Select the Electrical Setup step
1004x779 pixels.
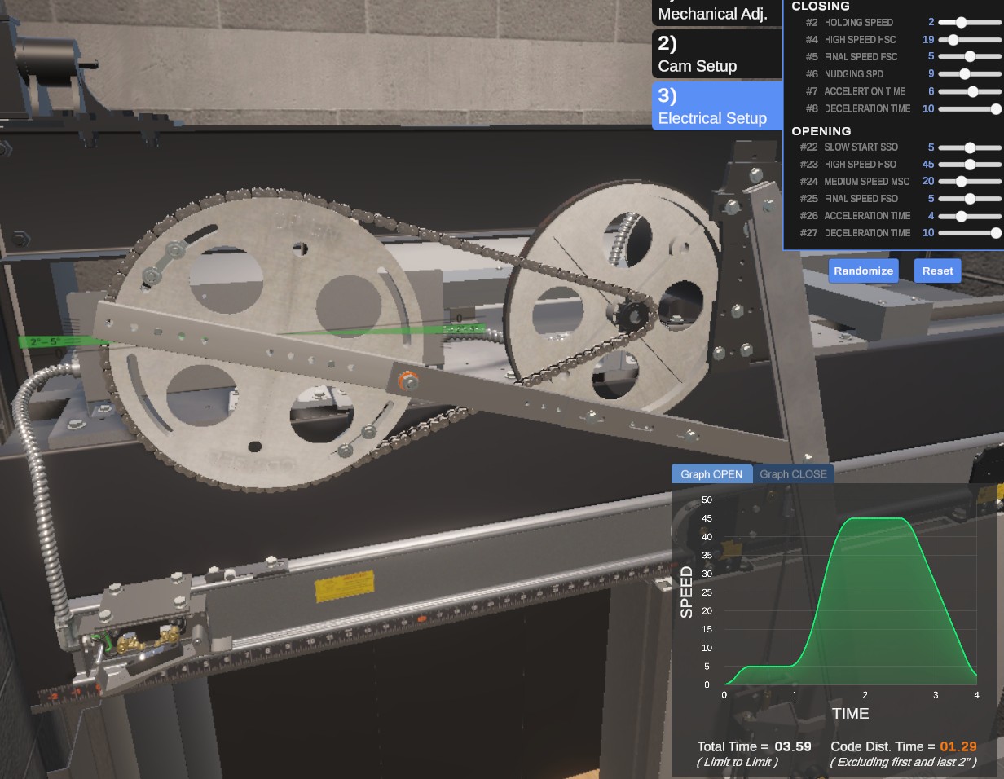click(716, 106)
